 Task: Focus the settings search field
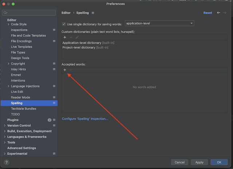pyautogui.click(x=29, y=13)
